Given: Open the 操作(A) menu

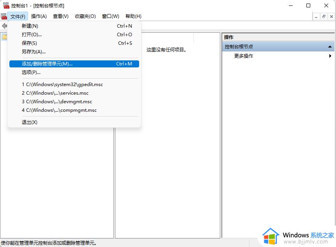Looking at the screenshot, I should click(39, 16).
